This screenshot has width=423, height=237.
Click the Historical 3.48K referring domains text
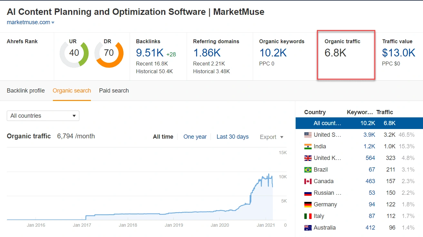(x=211, y=72)
